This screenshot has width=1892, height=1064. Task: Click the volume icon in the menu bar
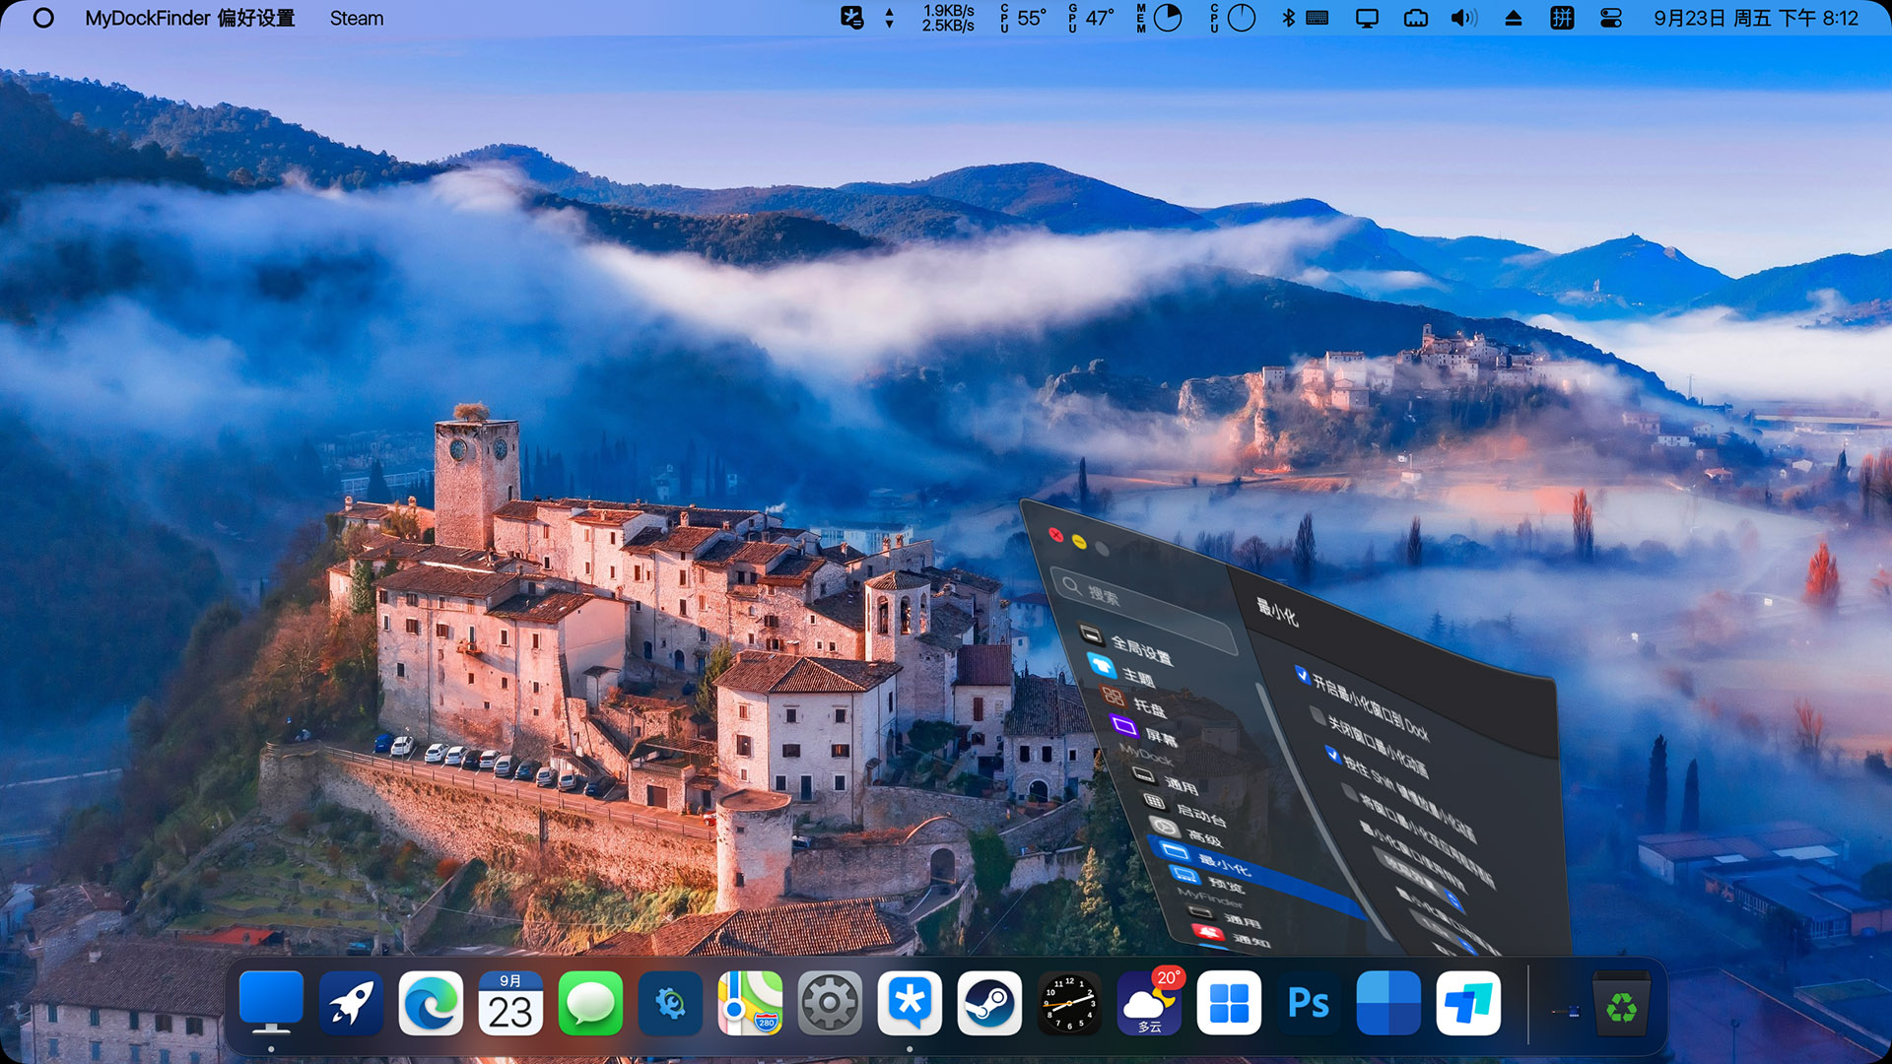click(x=1465, y=18)
